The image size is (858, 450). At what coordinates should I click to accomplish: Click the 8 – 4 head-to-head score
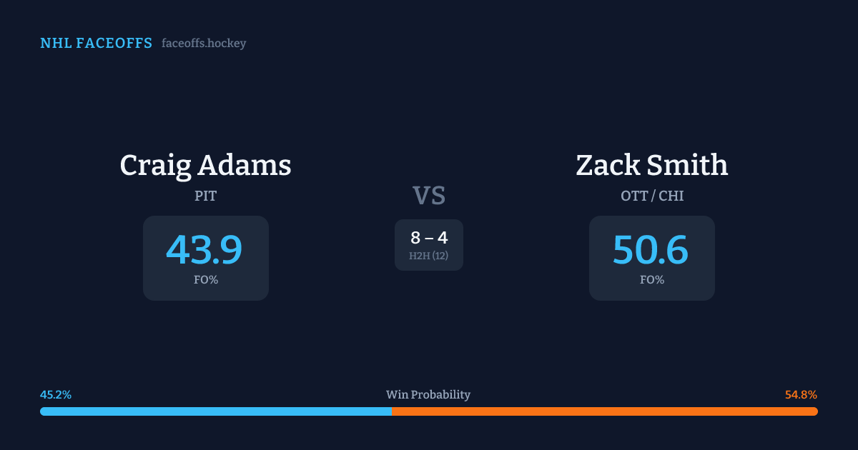(x=429, y=238)
